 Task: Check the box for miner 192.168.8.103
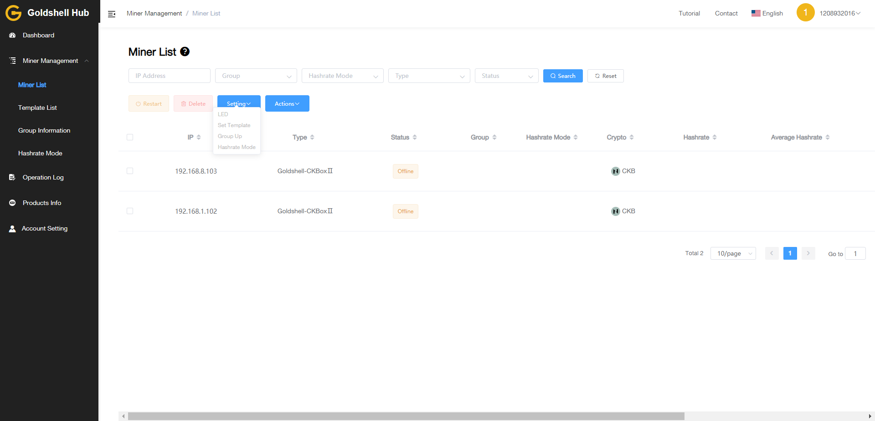click(130, 171)
